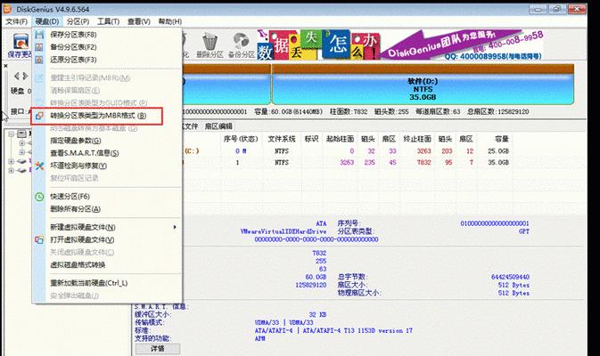Click the 删除分区 trash can toolbar icon
600x356 pixels.
pyautogui.click(x=210, y=45)
